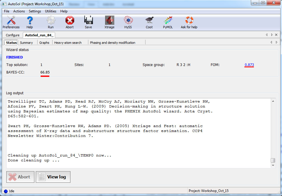Image resolution: width=282 pixels, height=196 pixels.
Task: Click BAYES-CC value 66.85
Action: click(45, 72)
